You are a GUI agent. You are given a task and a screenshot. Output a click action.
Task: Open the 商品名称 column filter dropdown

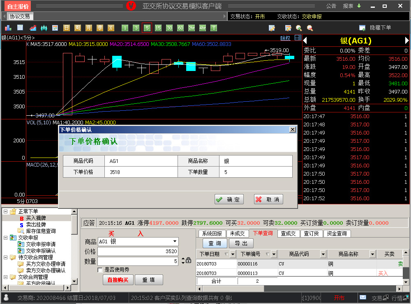(372, 254)
